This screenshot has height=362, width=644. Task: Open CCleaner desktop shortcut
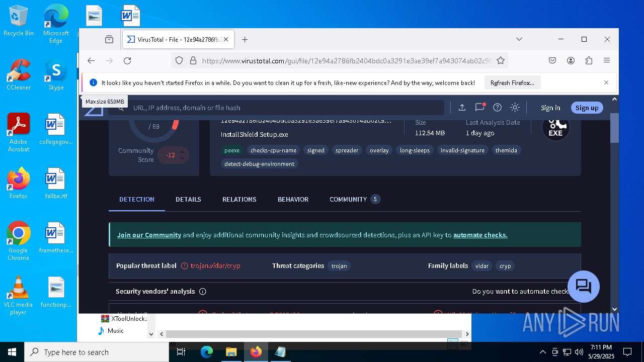click(19, 75)
